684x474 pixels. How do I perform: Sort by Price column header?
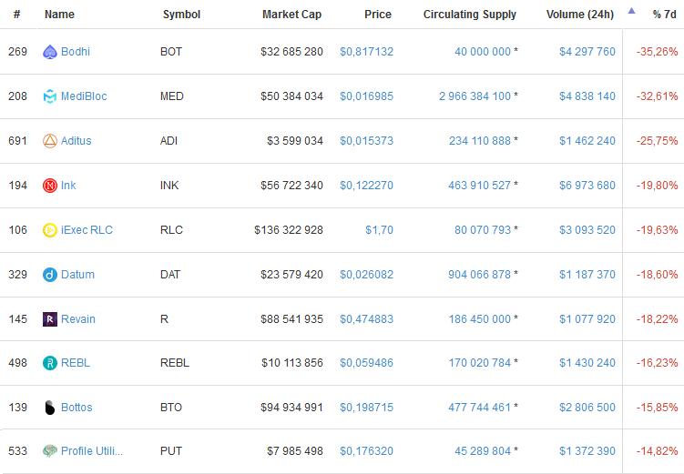378,15
